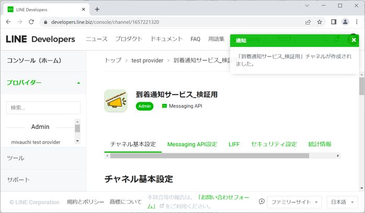Screen dimensions: 365x213
Task: Click the Messaging API label icon
Action: (164, 106)
